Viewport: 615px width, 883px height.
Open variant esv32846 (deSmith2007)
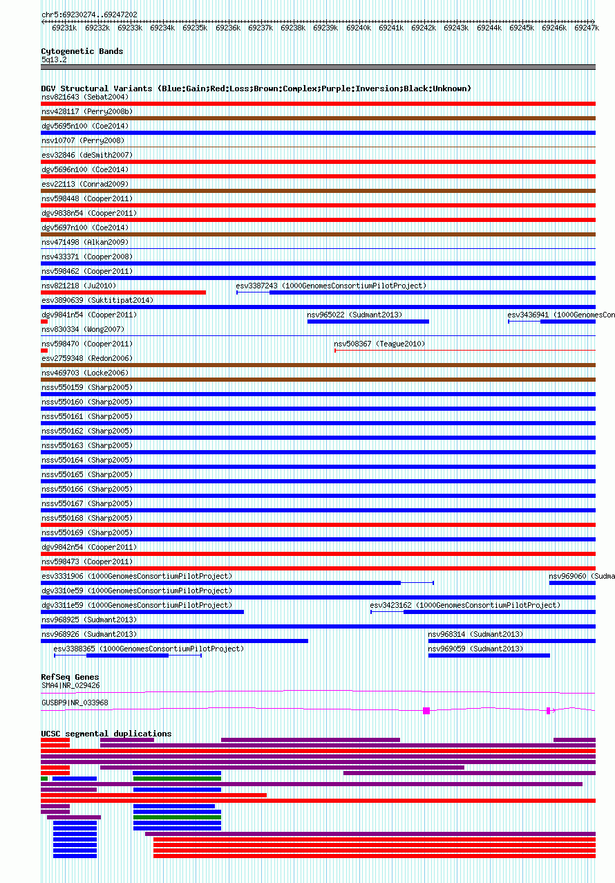click(87, 155)
